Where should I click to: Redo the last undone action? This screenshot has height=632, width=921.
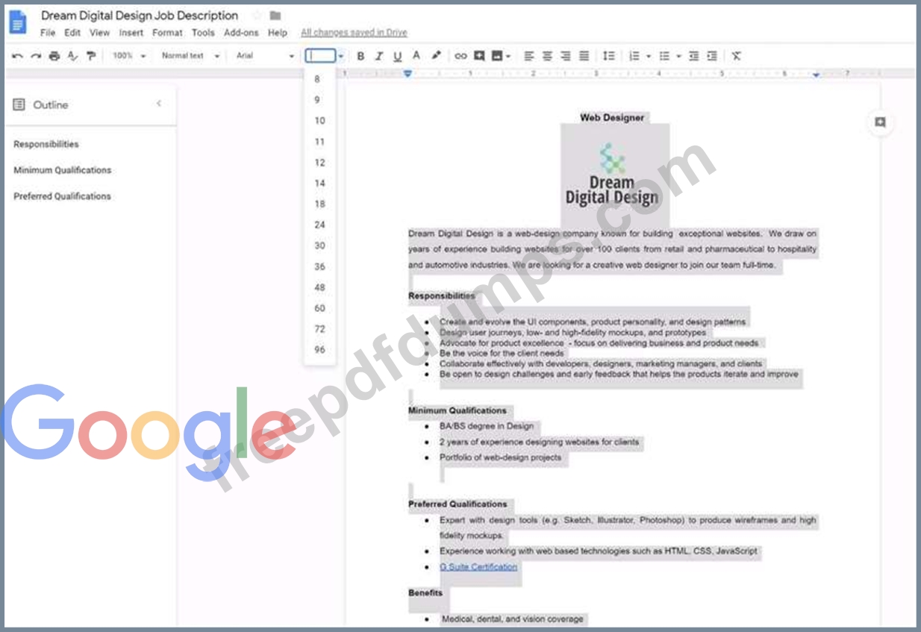coord(36,56)
